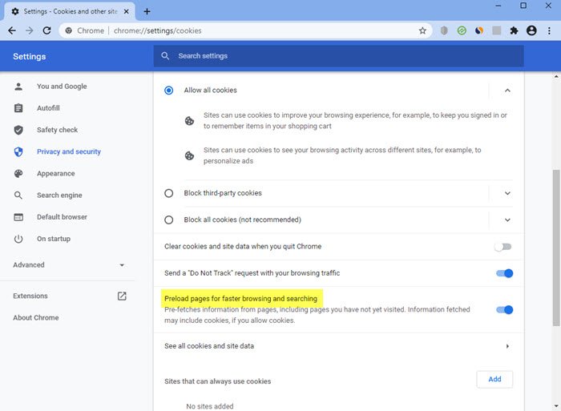Open Search engine settings
Image resolution: width=561 pixels, height=411 pixels.
[59, 195]
